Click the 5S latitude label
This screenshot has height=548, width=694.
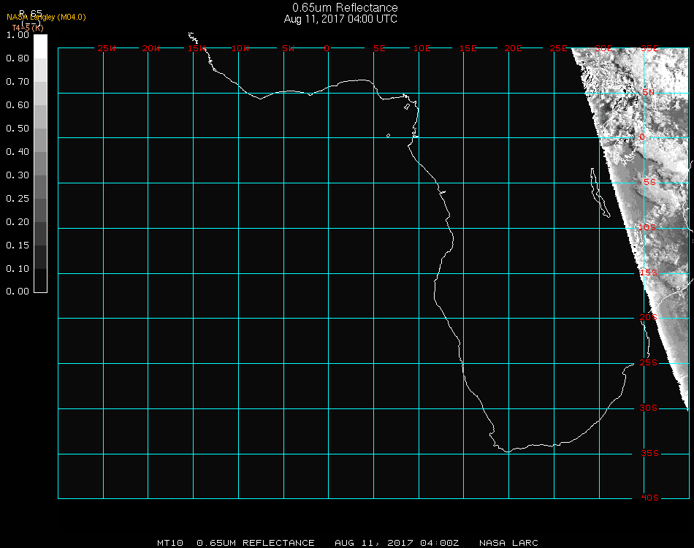click(649, 182)
